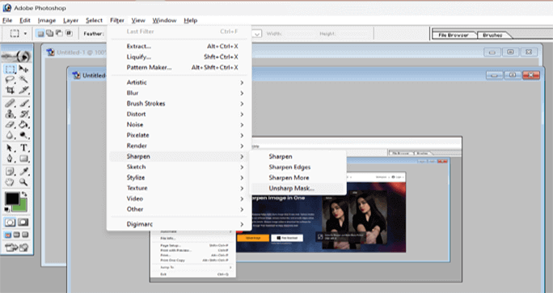Select the Zoom magnifier tool
Image resolution: width=553 pixels, height=293 pixels.
(23, 182)
